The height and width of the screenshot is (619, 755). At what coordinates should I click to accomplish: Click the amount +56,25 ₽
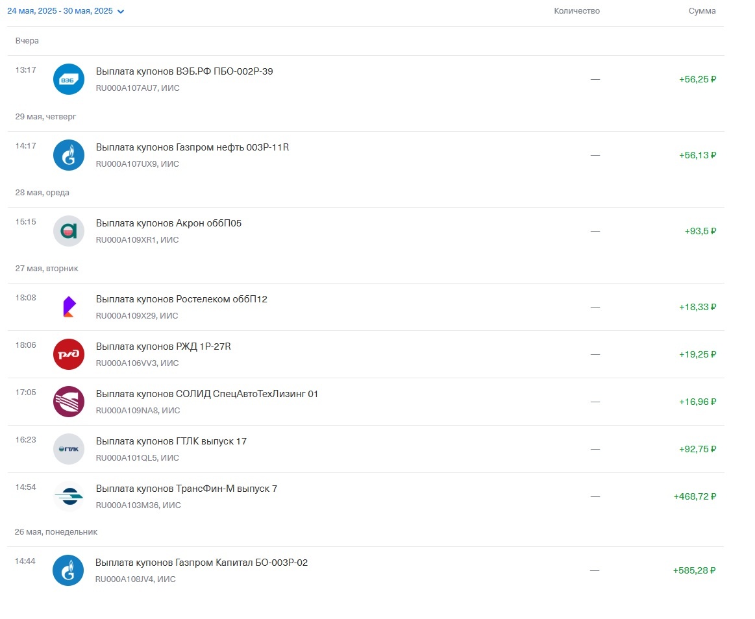(698, 79)
